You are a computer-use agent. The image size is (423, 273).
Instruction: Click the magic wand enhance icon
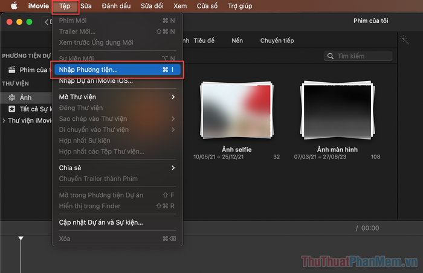tap(404, 40)
